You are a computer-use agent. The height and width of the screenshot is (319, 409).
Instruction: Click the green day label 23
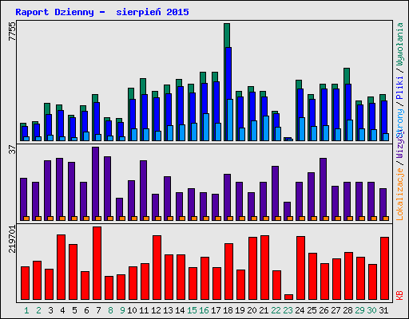pyautogui.click(x=288, y=310)
